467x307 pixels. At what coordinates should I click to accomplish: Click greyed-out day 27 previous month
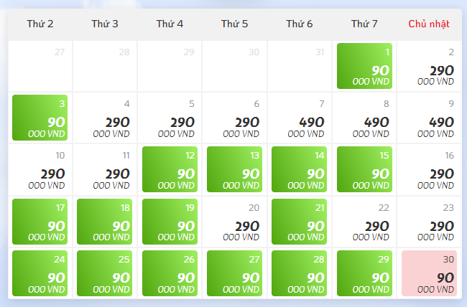point(40,66)
